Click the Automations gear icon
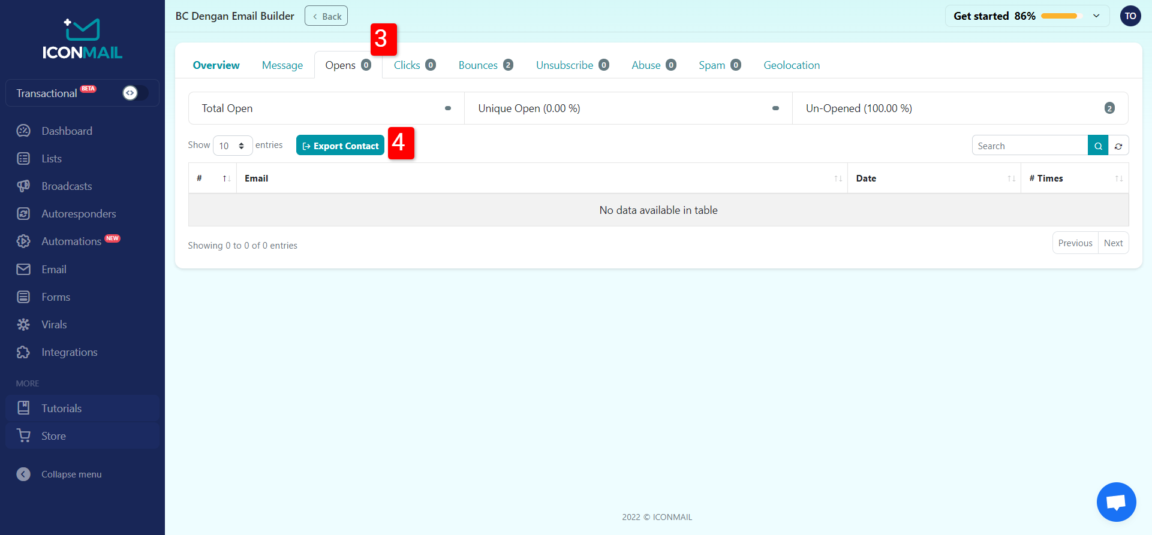This screenshot has height=535, width=1152. [x=23, y=241]
